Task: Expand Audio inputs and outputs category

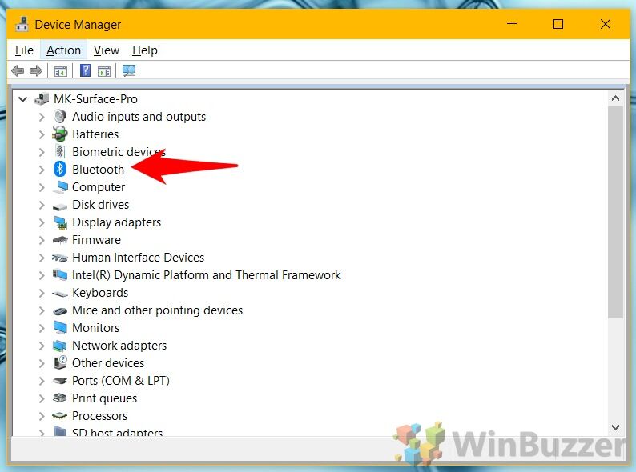Action: pyautogui.click(x=42, y=117)
